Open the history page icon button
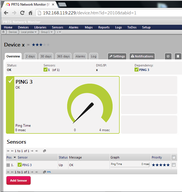Screen dimensions: 182x192 [178, 56]
